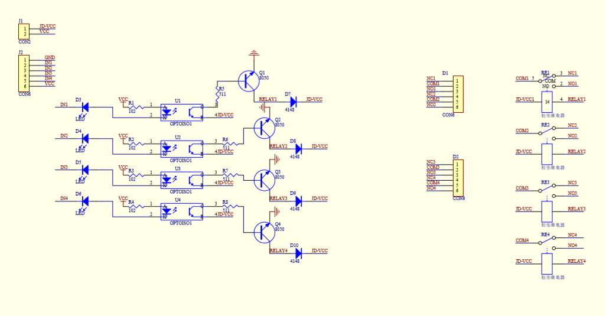Select the U1 OPTOISO1 optocoupler box
The width and height of the screenshot is (606, 316).
coord(182,112)
